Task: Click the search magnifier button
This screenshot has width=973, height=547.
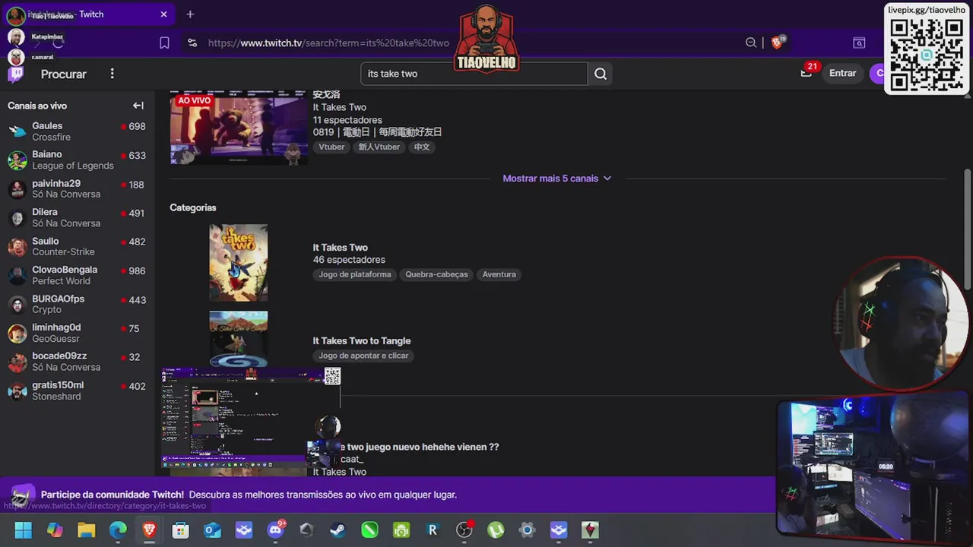Action: [x=601, y=74]
